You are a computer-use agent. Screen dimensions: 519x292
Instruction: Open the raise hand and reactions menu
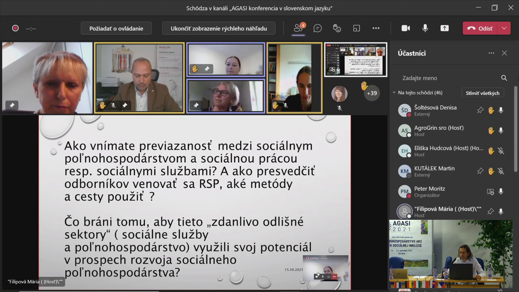(337, 28)
